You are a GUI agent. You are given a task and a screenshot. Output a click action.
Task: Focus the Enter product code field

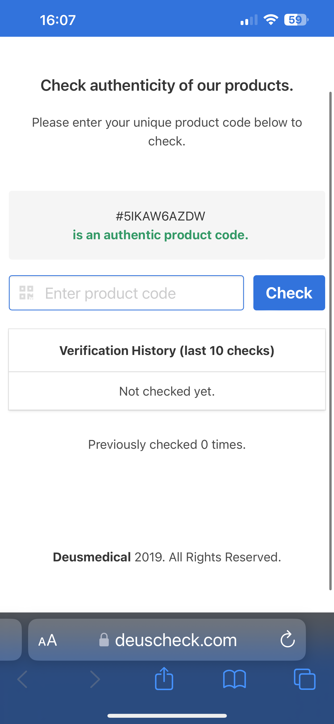[x=126, y=293]
